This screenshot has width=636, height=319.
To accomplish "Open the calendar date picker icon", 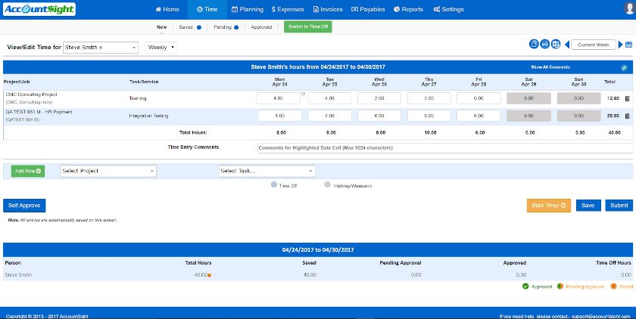I will tap(629, 45).
